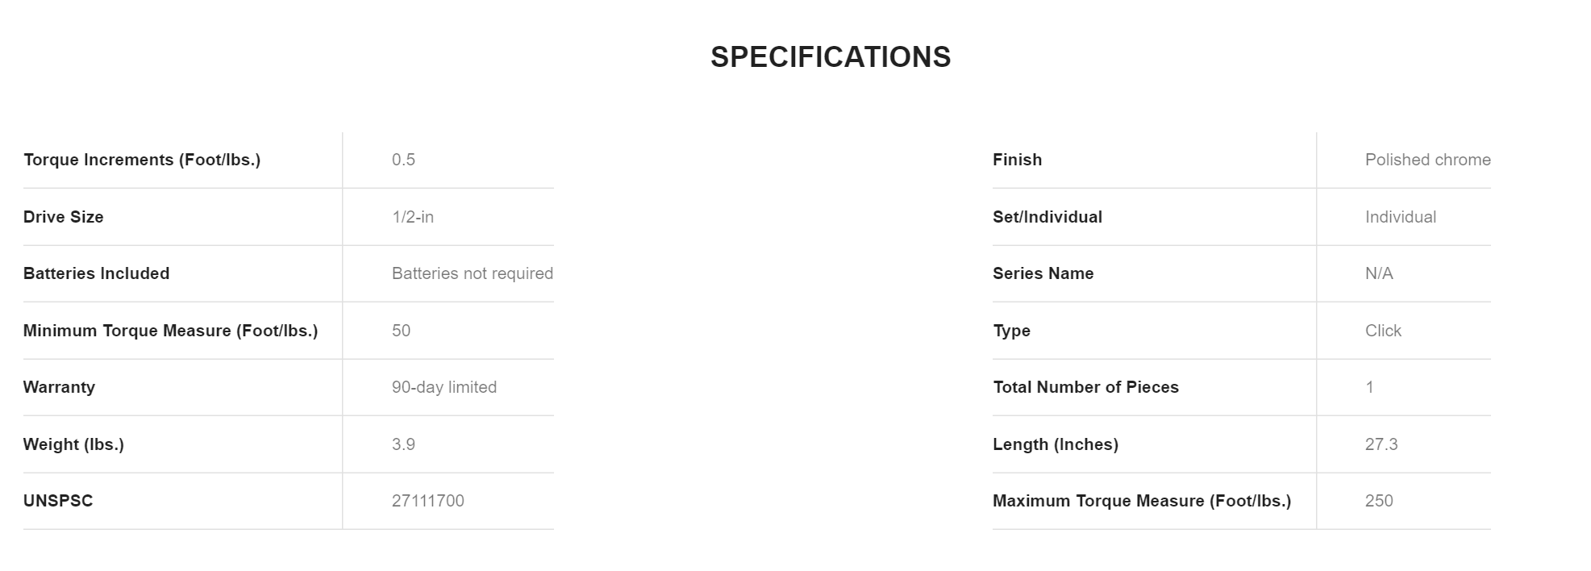Select the "Batteries not required" value
The width and height of the screenshot is (1591, 571).
(472, 273)
